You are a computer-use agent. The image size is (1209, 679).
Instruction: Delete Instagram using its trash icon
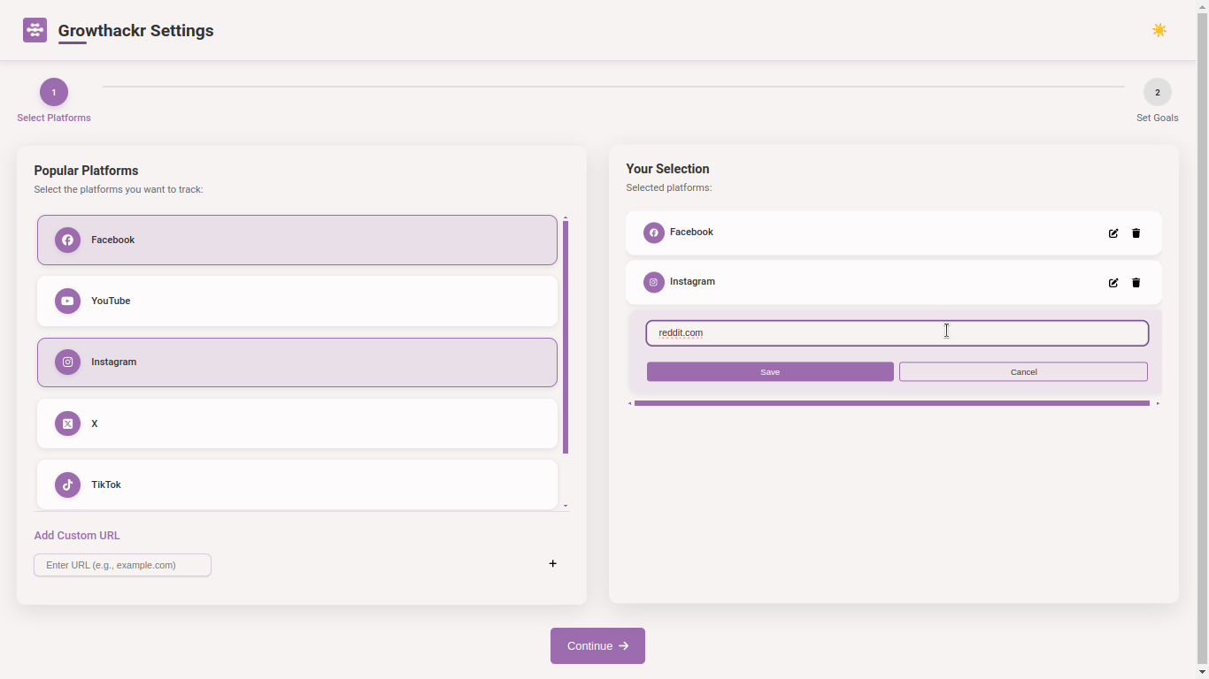[1136, 283]
